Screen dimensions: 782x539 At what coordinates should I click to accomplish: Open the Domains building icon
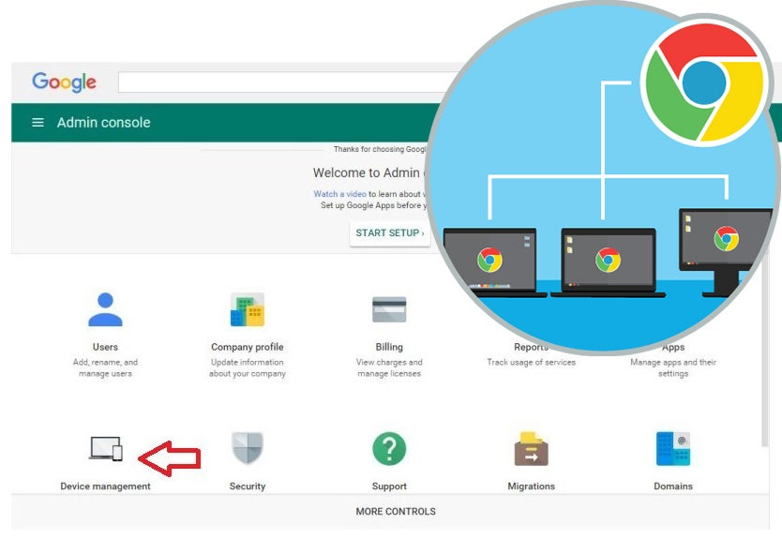pyautogui.click(x=673, y=449)
